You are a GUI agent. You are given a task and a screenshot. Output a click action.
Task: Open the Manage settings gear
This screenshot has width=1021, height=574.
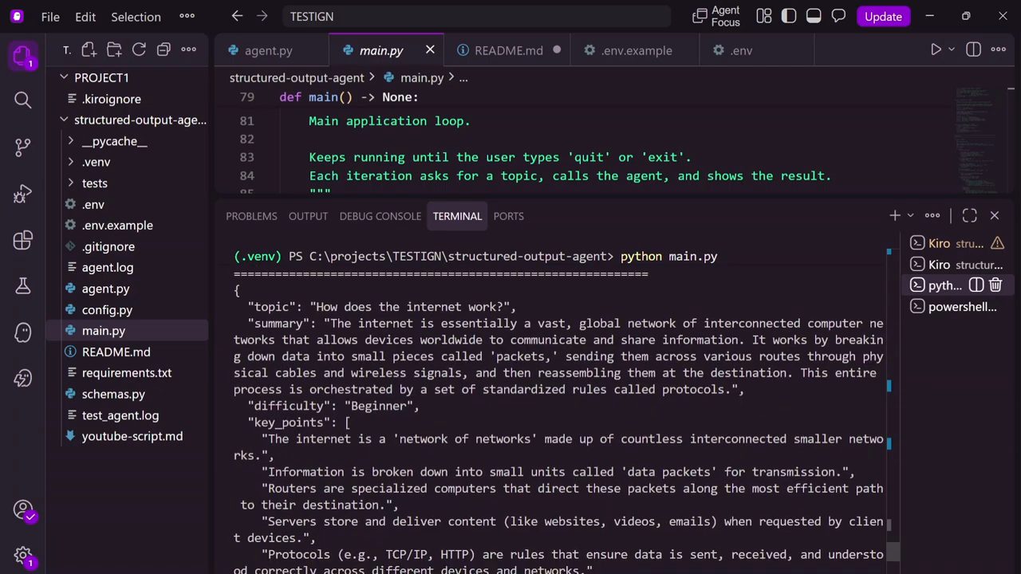click(x=22, y=556)
